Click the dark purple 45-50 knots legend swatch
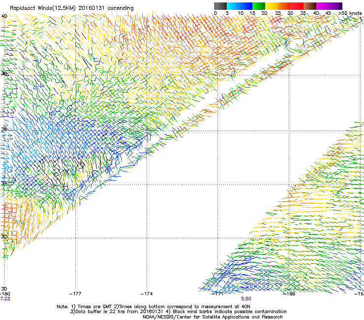 point(335,6)
